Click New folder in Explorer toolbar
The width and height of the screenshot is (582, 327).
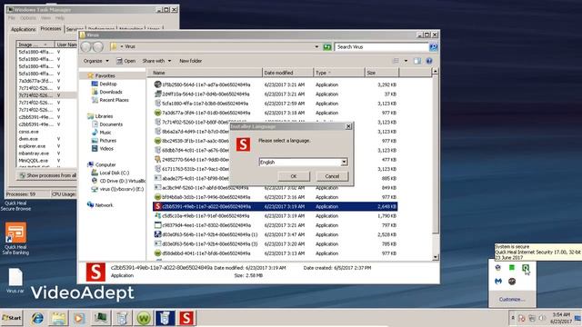pyautogui.click(x=190, y=61)
